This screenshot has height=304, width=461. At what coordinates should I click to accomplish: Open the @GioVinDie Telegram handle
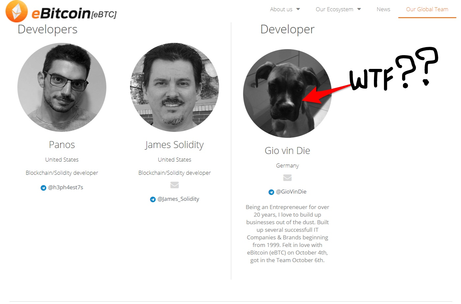(x=291, y=192)
